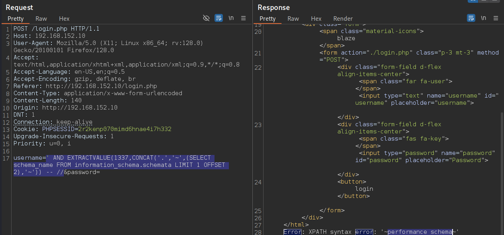The image size is (504, 235).
Task: Toggle the \n newline display in Response panel
Action: [x=483, y=18]
